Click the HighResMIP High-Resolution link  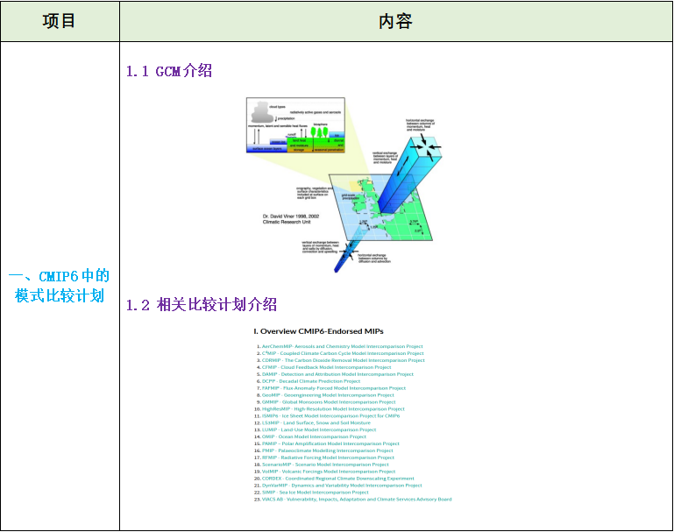click(x=333, y=408)
